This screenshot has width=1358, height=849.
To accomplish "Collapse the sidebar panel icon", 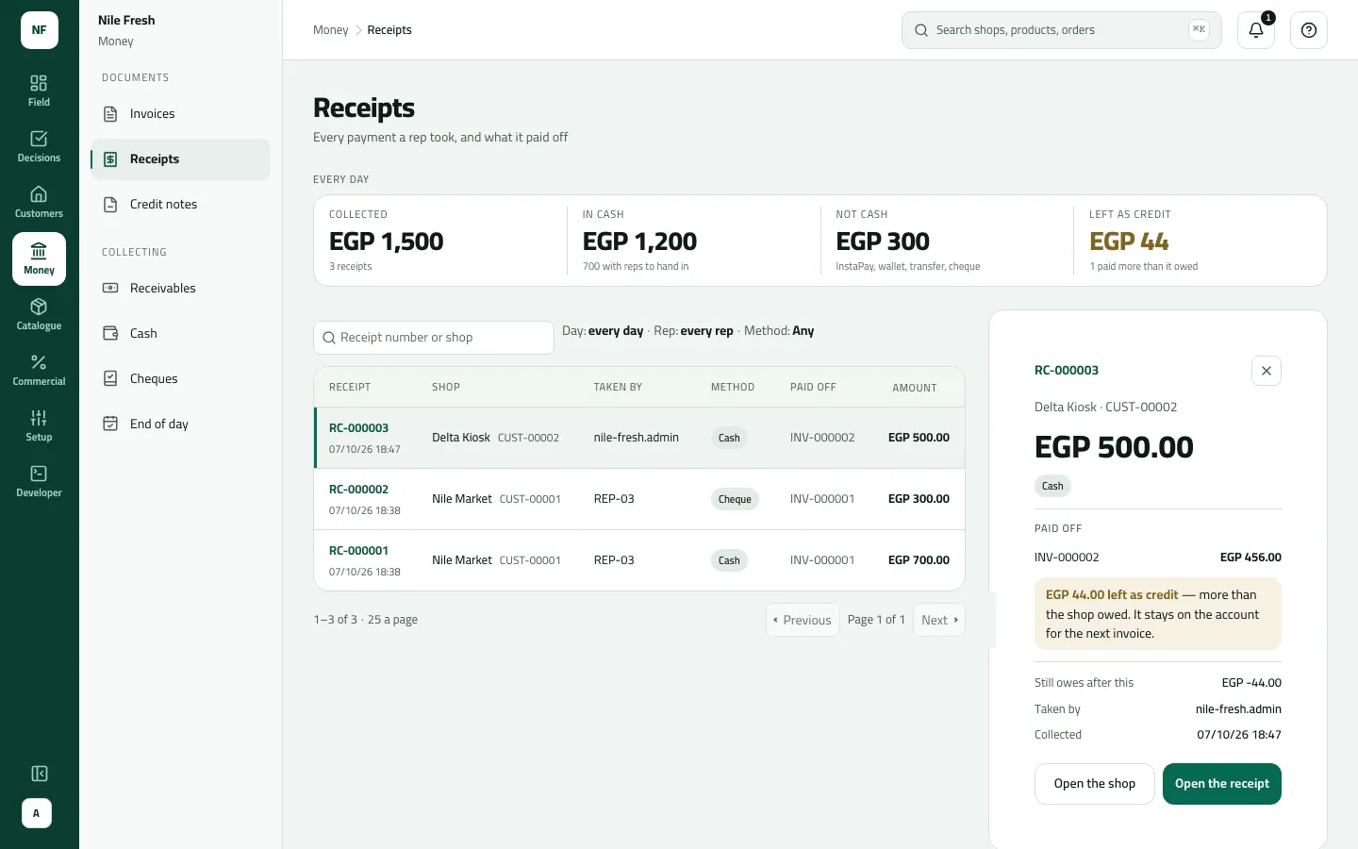I will coord(40,774).
